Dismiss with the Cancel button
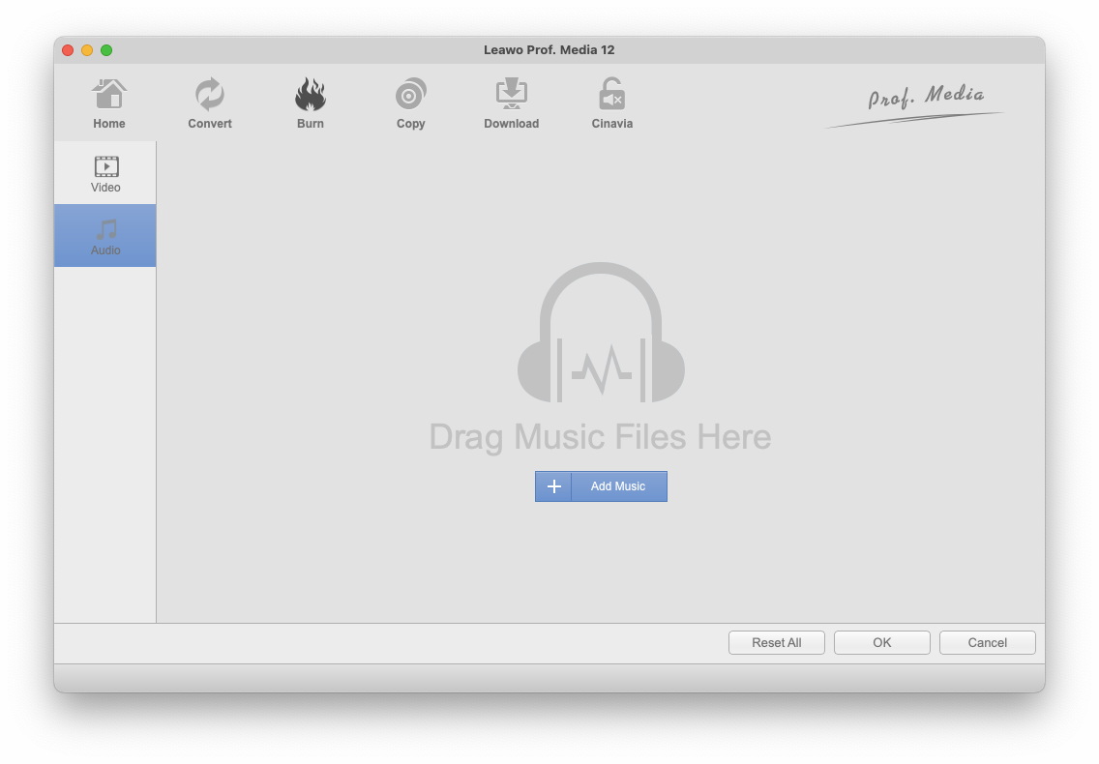The height and width of the screenshot is (764, 1099). (987, 643)
